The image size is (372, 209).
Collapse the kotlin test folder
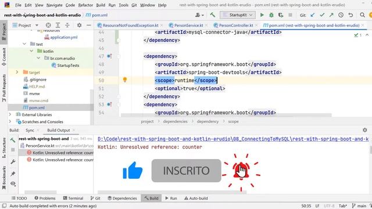(x=31, y=51)
